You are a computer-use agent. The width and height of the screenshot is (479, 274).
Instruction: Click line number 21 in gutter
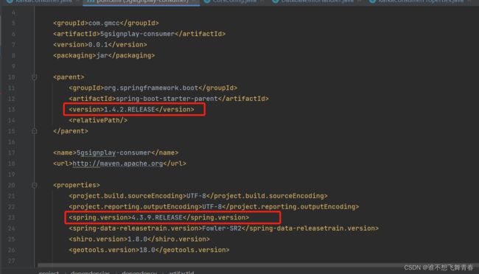(x=11, y=196)
